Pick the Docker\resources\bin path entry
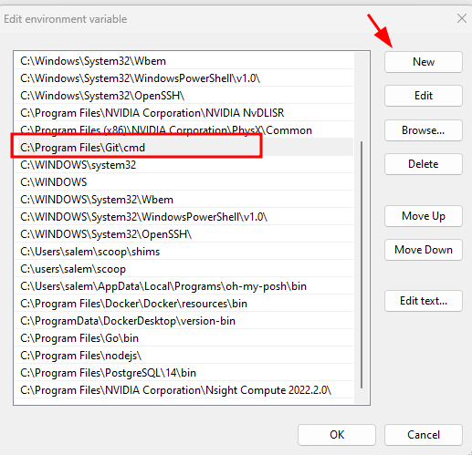 click(184, 304)
